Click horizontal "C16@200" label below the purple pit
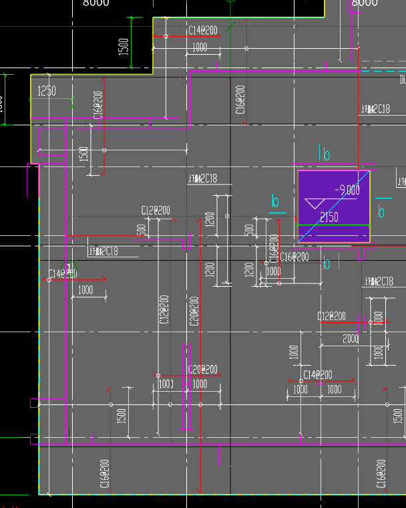406x508 pixels. (x=294, y=257)
